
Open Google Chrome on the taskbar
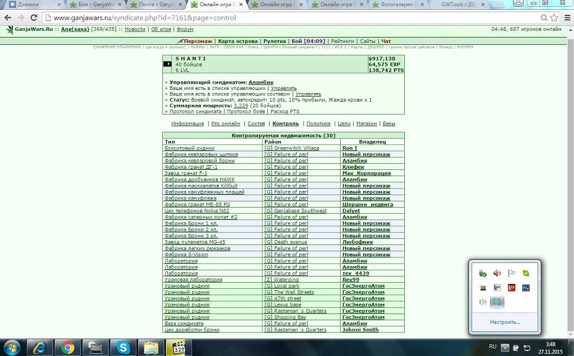point(67,347)
